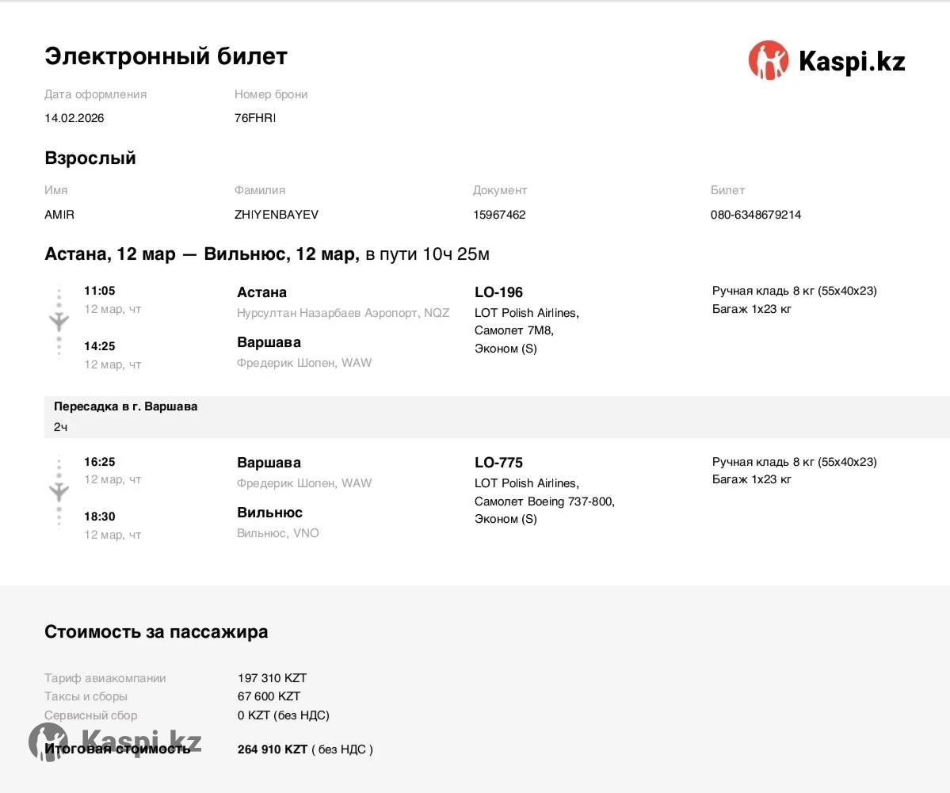The image size is (950, 793).
Task: Click flight number LO-196
Action: coord(498,292)
